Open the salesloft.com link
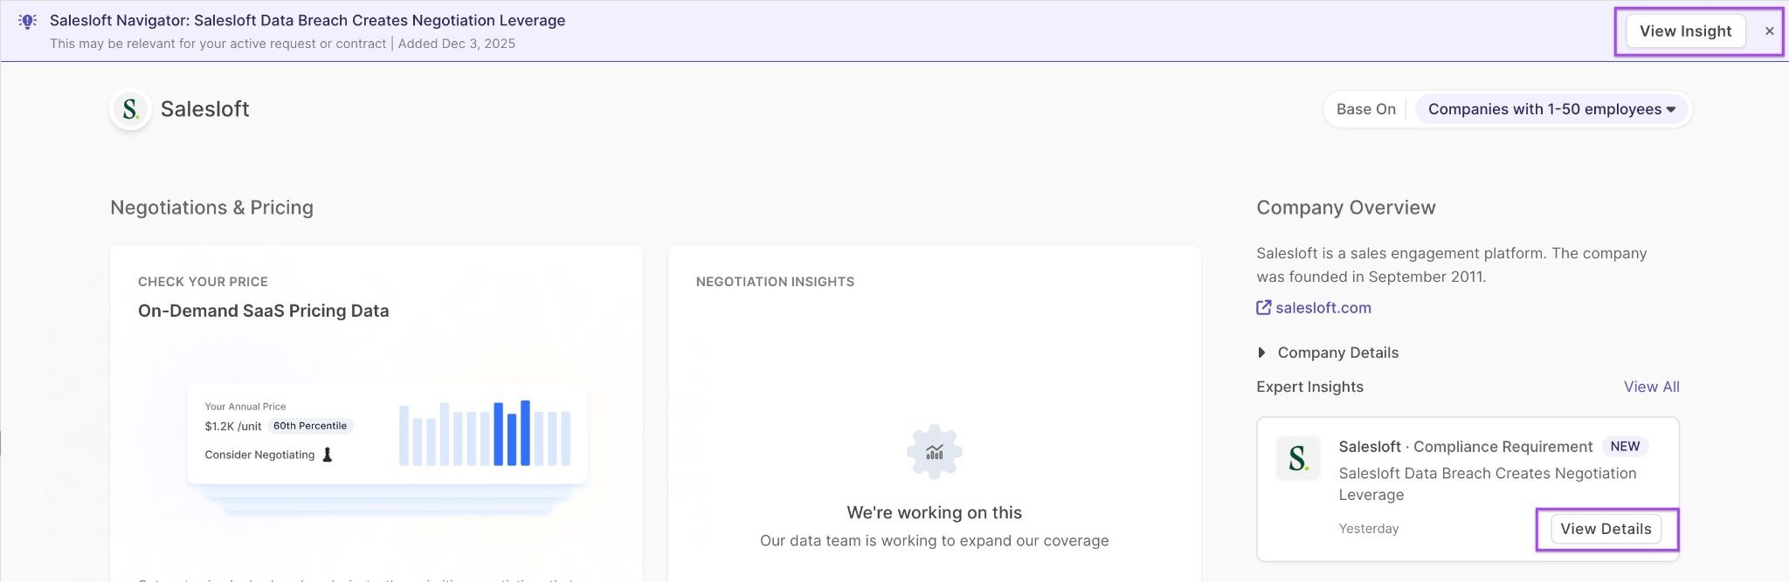1789x582 pixels. pyautogui.click(x=1323, y=307)
